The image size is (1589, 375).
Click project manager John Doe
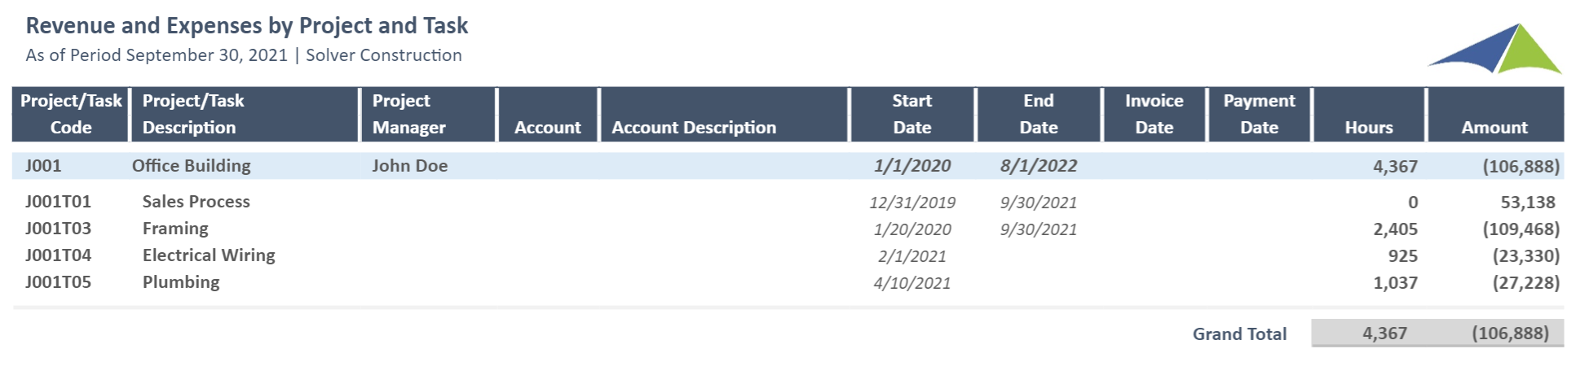coord(409,166)
